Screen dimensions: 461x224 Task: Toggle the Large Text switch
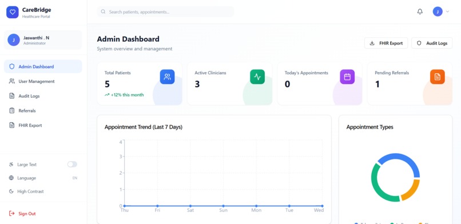click(72, 165)
